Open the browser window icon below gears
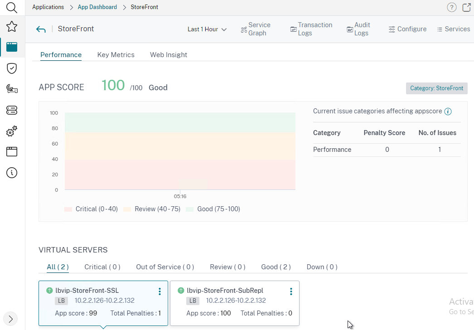 pos(12,151)
